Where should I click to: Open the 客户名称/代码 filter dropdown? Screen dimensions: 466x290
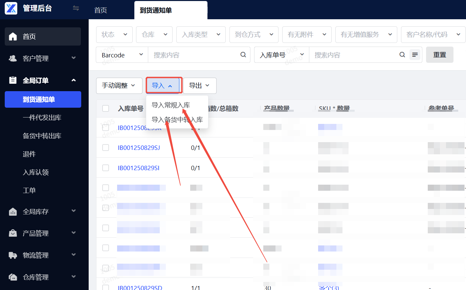[x=433, y=34]
